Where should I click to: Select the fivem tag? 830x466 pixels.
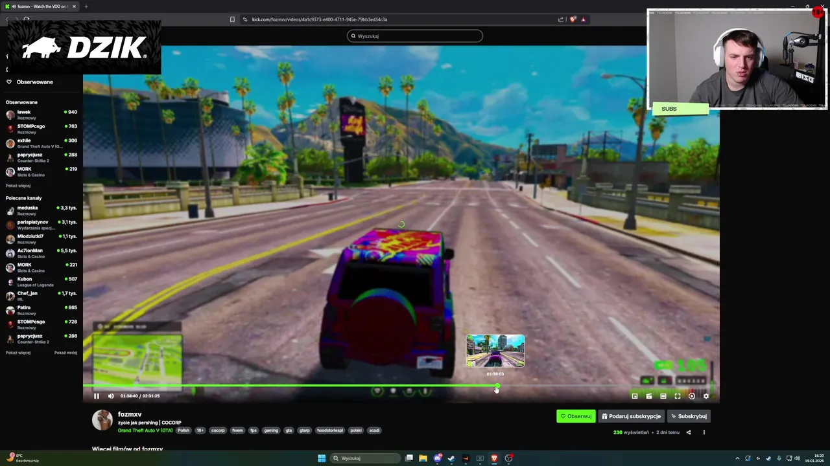[237, 430]
